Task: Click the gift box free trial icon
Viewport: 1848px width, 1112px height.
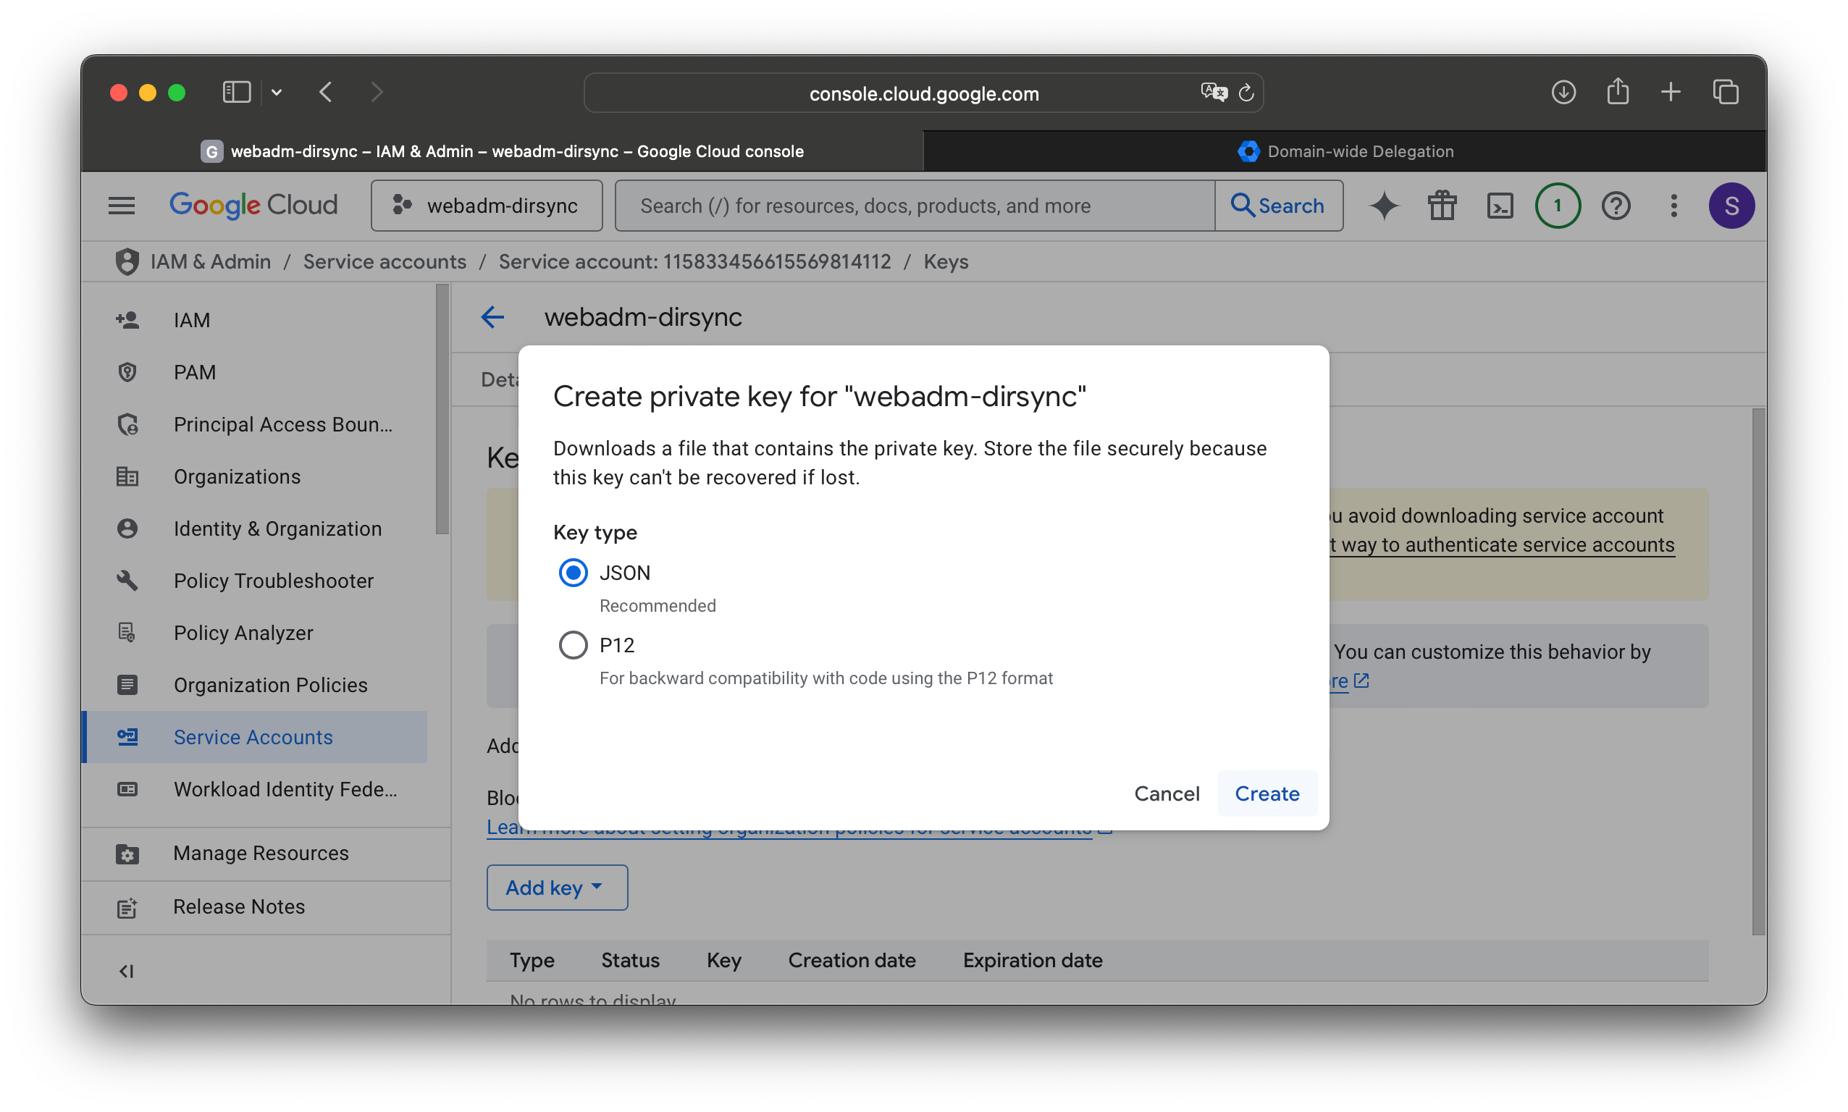Action: pyautogui.click(x=1441, y=206)
